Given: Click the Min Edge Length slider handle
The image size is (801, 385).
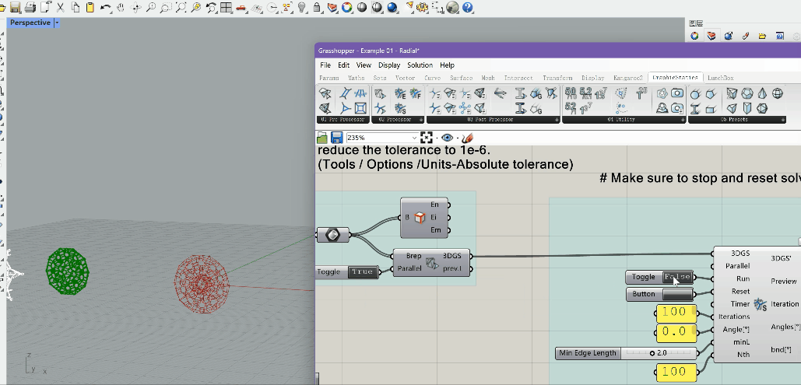Looking at the screenshot, I should click(x=652, y=353).
